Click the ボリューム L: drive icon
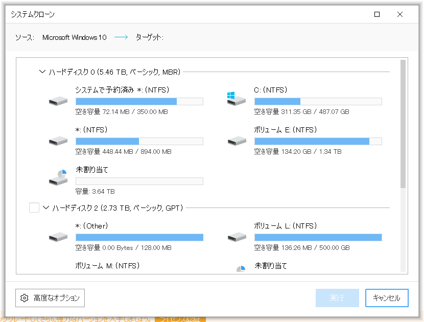 pos(235,236)
